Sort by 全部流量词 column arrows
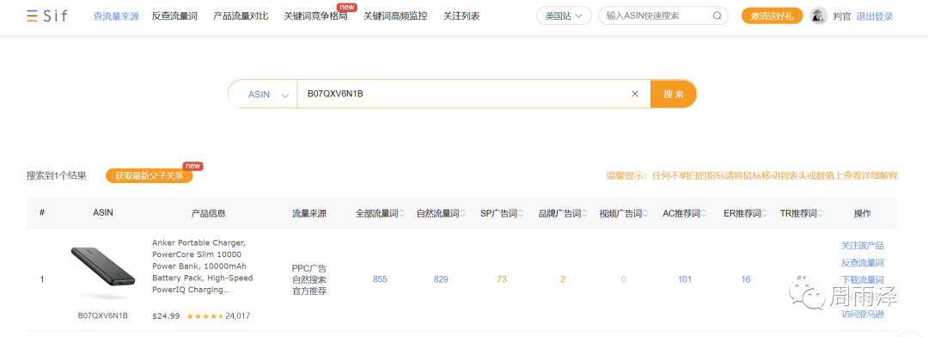The height and width of the screenshot is (337, 928). pyautogui.click(x=402, y=213)
